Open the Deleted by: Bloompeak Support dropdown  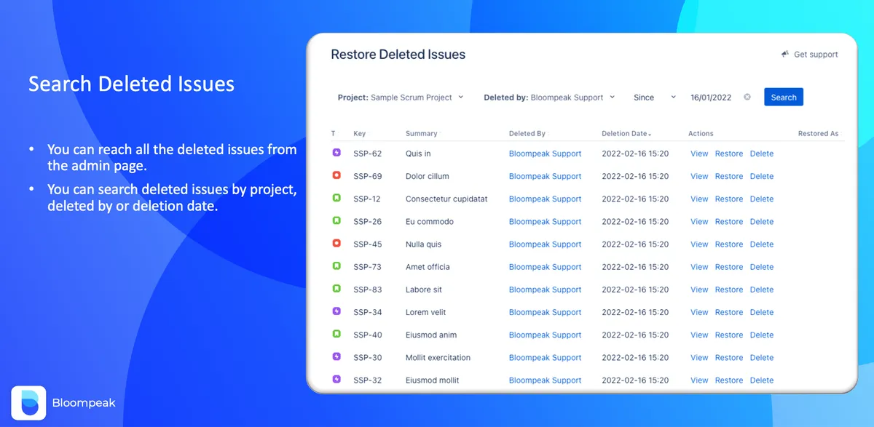pyautogui.click(x=549, y=97)
